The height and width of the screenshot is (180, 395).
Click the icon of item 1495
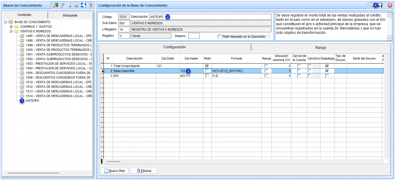[22, 36]
